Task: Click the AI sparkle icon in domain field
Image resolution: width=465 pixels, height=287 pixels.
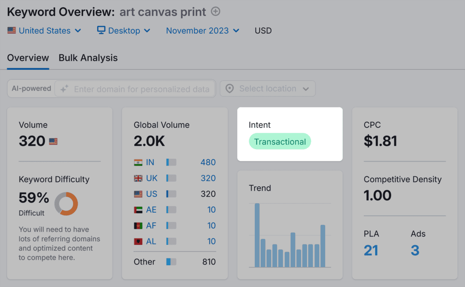Action: coord(64,88)
